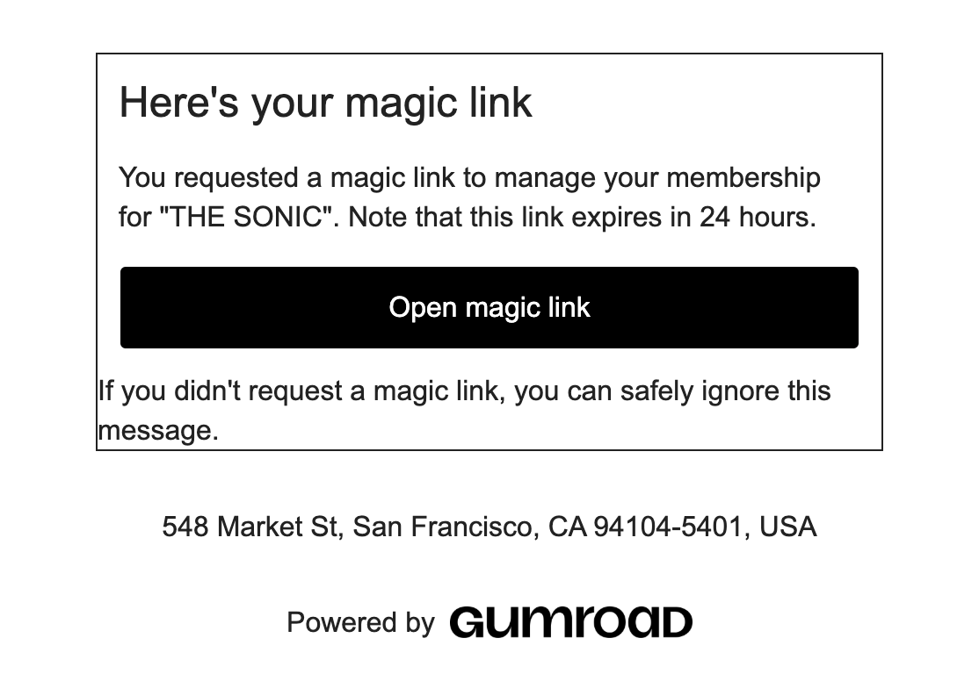Click the word "message." on the last line
Image resolution: width=979 pixels, height=674 pixels.
click(158, 430)
